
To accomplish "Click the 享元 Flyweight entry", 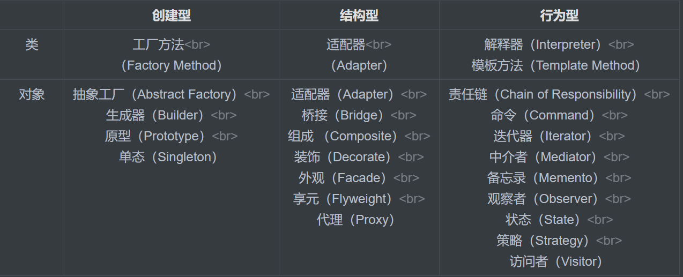I will coord(343,199).
